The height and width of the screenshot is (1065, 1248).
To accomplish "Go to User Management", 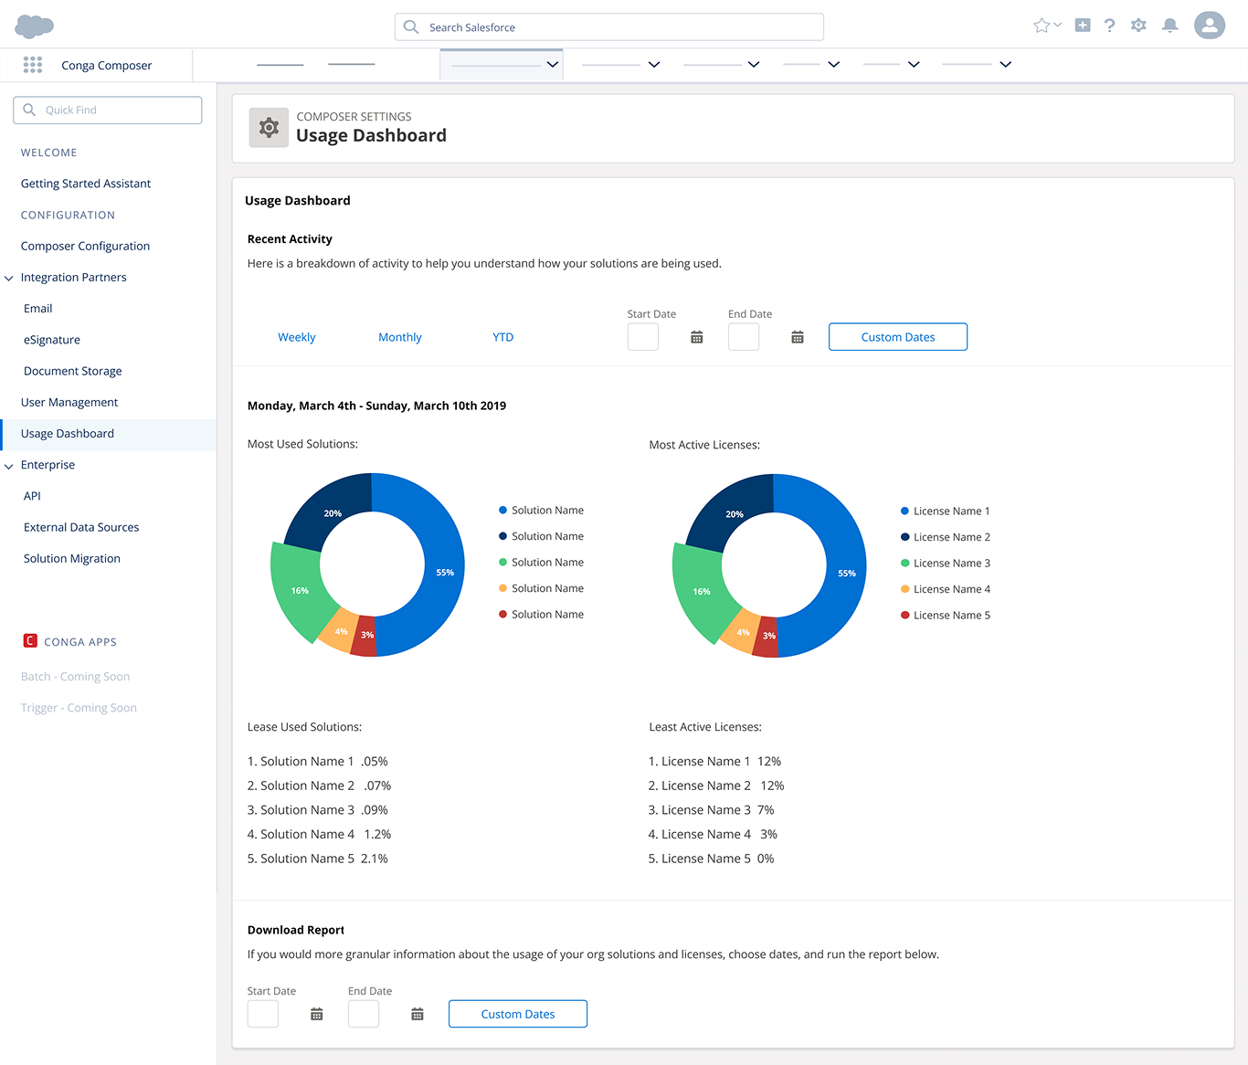I will click(69, 402).
